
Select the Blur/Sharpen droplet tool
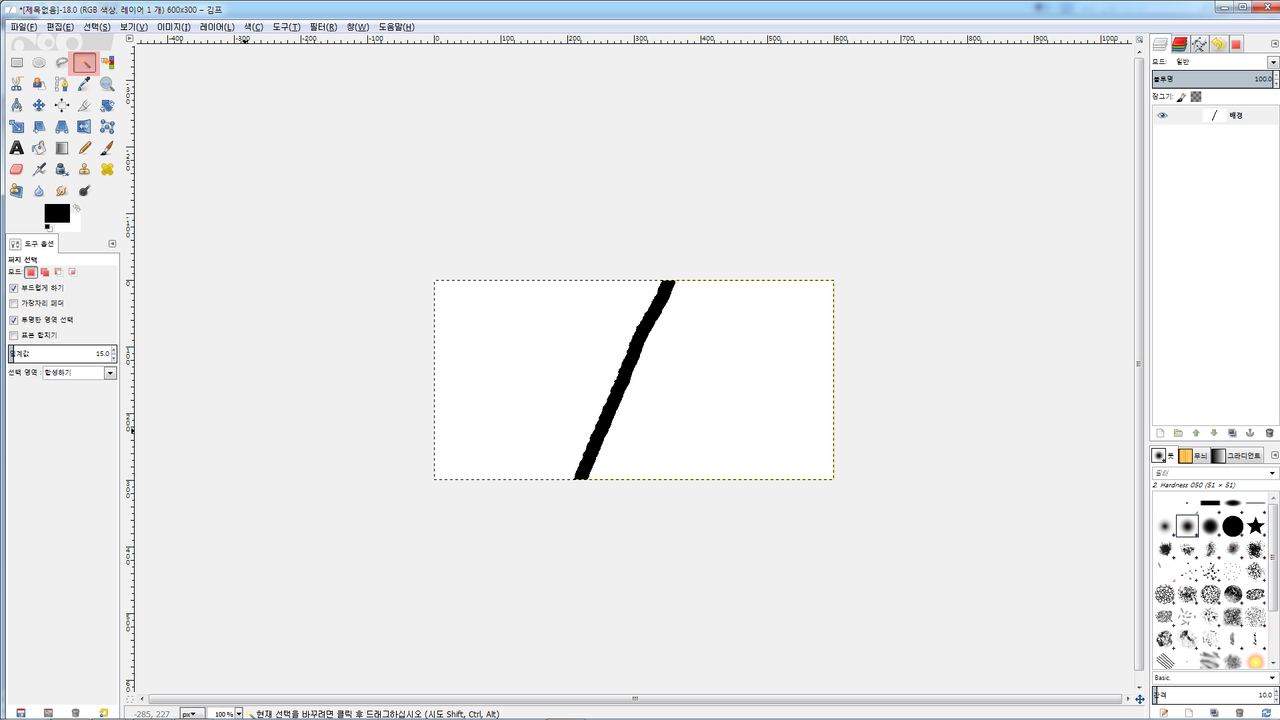(39, 191)
